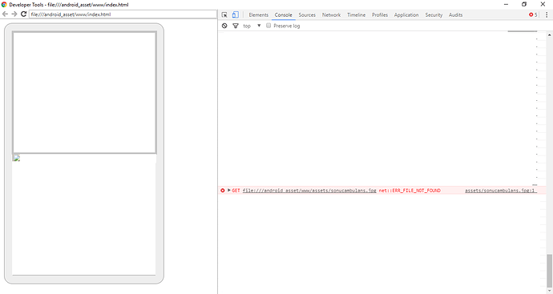This screenshot has width=553, height=294.
Task: Open the top execution context dropdown
Action: pos(252,26)
